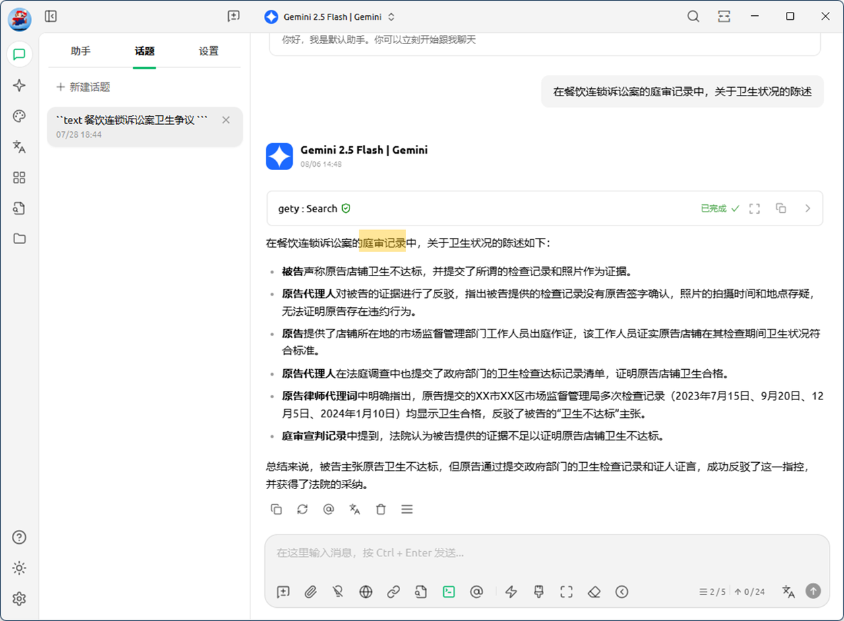
Task: Open the settings gear in sidebar
Action: point(19,599)
